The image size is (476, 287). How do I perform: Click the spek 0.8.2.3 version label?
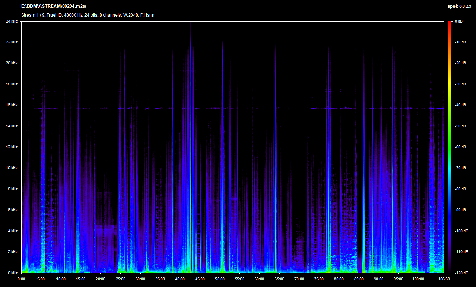[459, 7]
